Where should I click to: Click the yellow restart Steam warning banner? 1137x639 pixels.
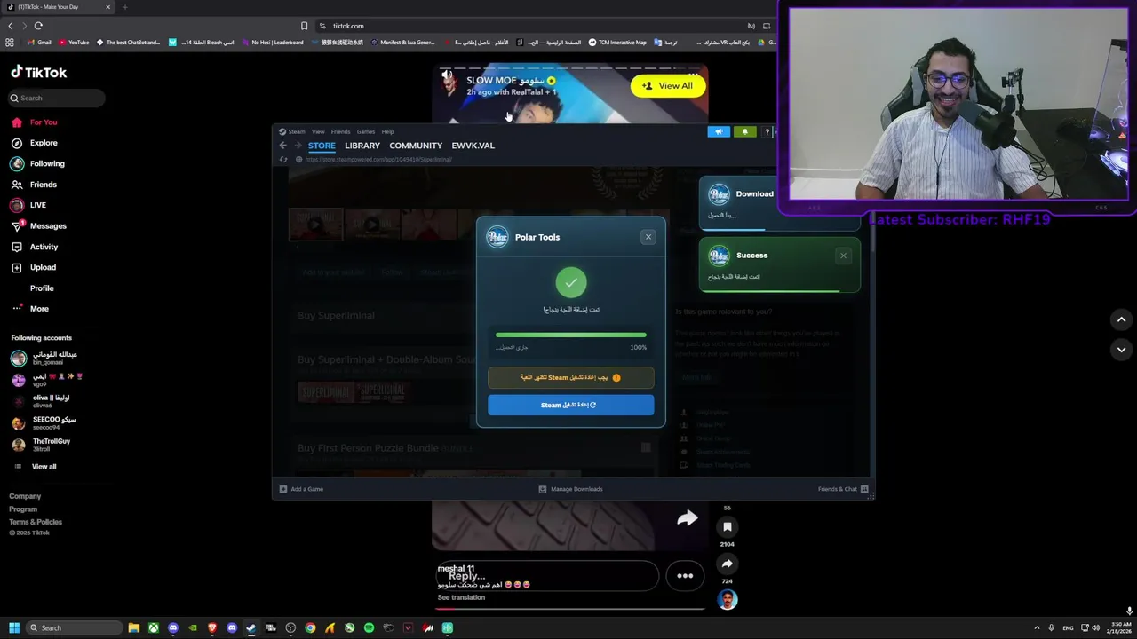[x=570, y=378]
